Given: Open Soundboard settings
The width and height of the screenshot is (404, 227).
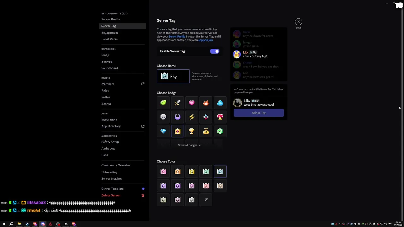Looking at the screenshot, I should tap(123, 68).
